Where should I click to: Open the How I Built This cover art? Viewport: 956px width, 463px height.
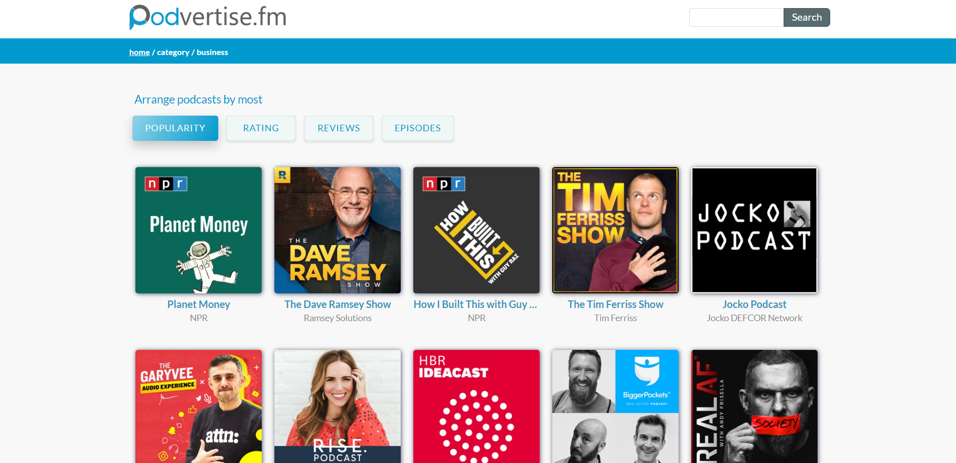pyautogui.click(x=476, y=230)
